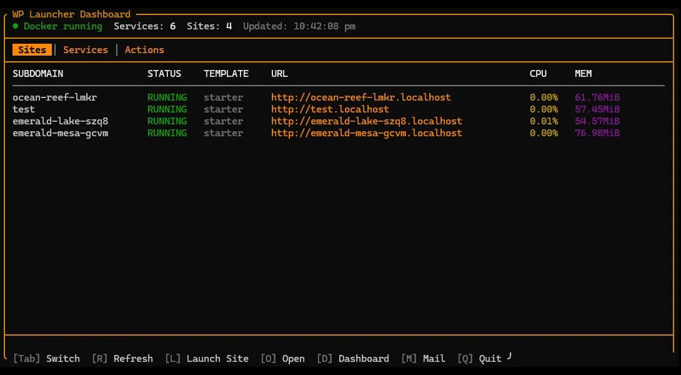The image size is (681, 375).
Task: Click the CPU column header
Action: coord(538,74)
